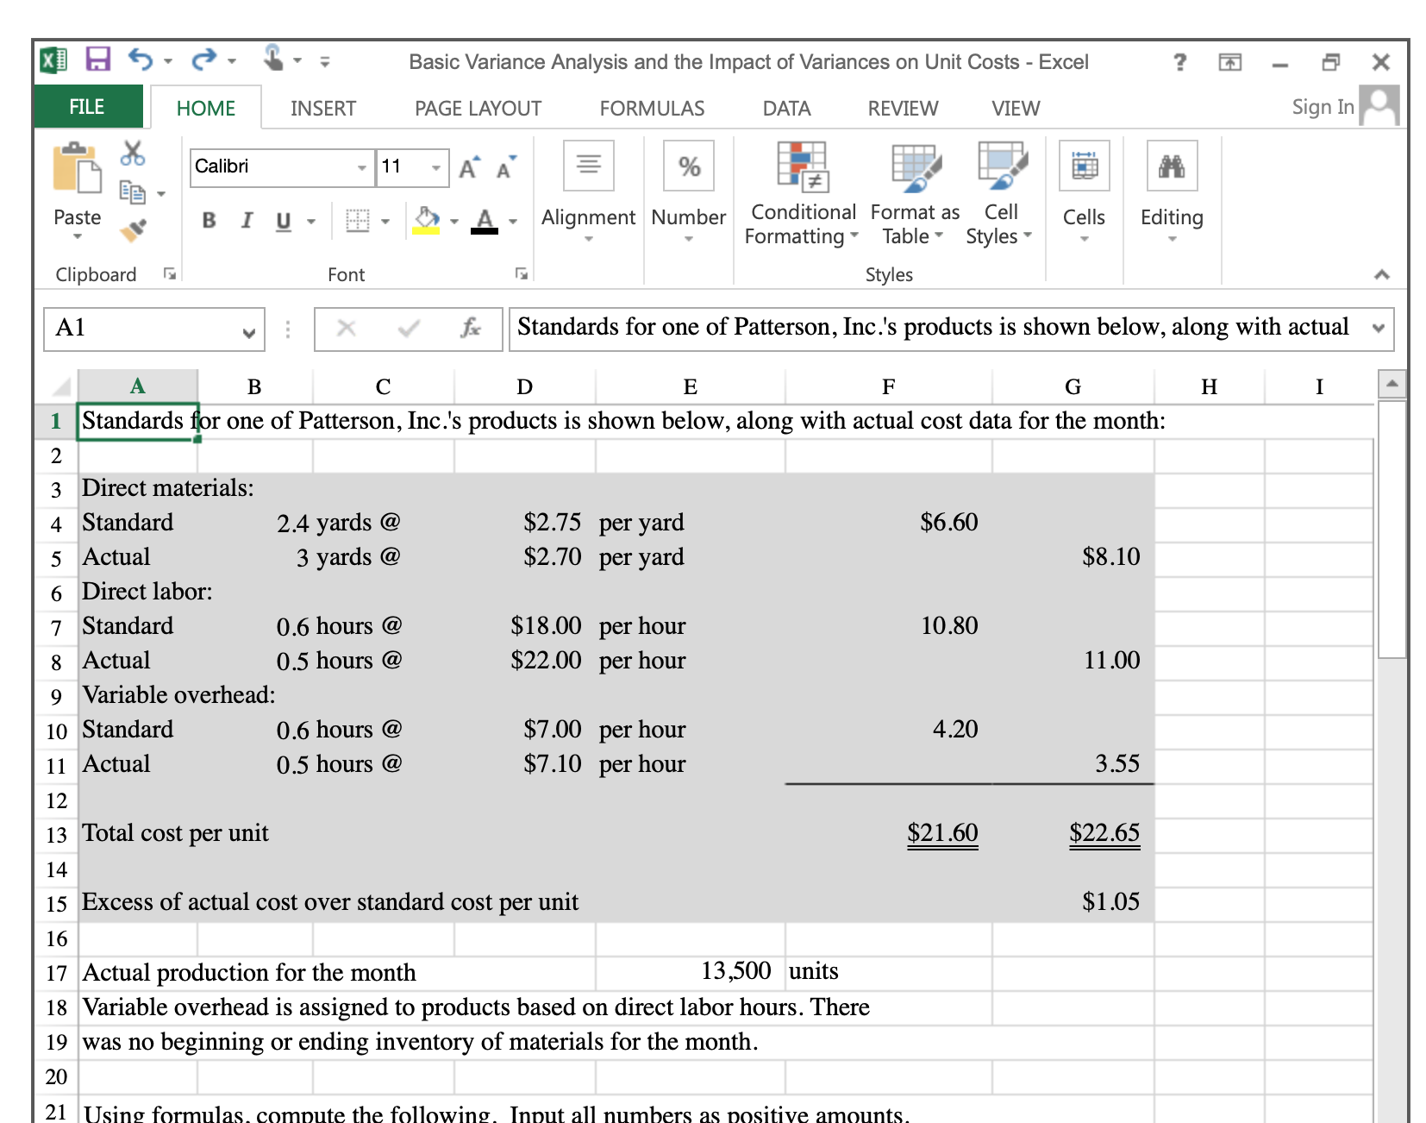Select the Format Painter icon
The image size is (1426, 1123).
(134, 231)
